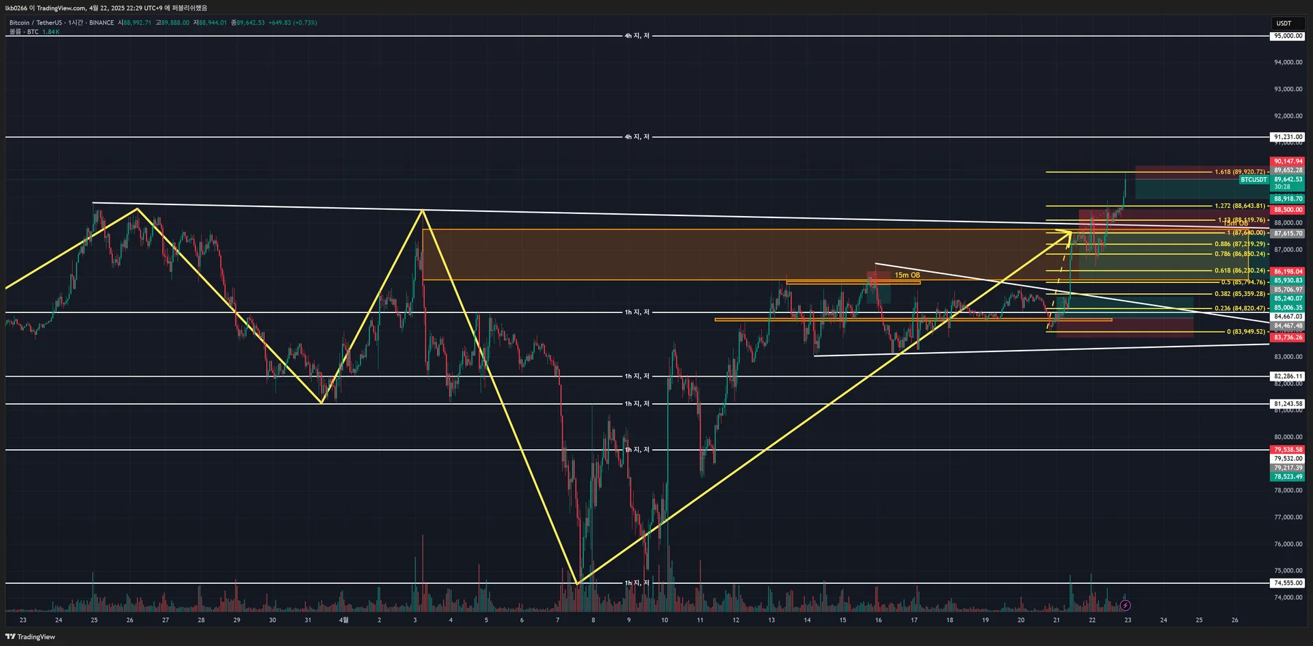This screenshot has width=1313, height=646.
Task: Click the TradingView logo at bottom left
Action: tap(30, 636)
